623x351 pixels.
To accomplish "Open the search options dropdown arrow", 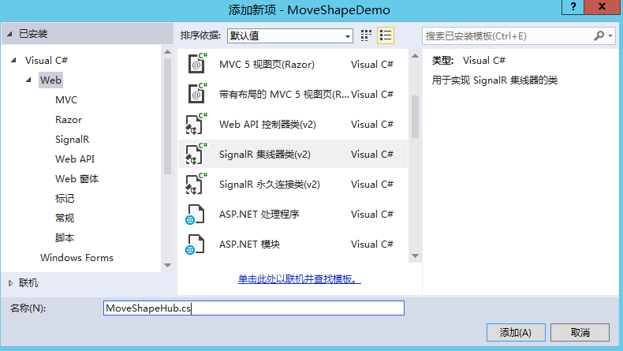I will (x=610, y=35).
